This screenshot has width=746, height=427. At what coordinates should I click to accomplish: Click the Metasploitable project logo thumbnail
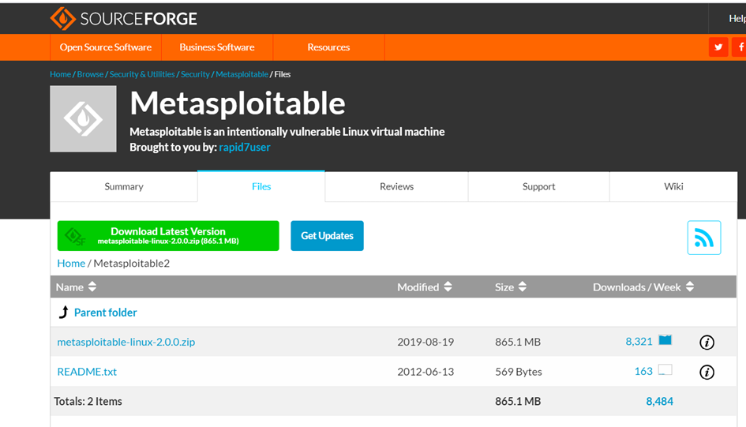[83, 119]
